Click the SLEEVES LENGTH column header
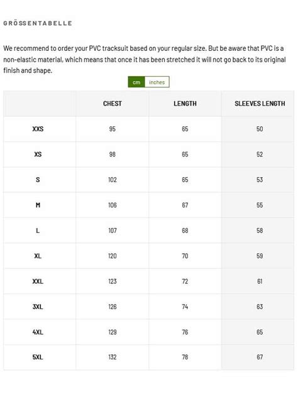 pyautogui.click(x=260, y=104)
